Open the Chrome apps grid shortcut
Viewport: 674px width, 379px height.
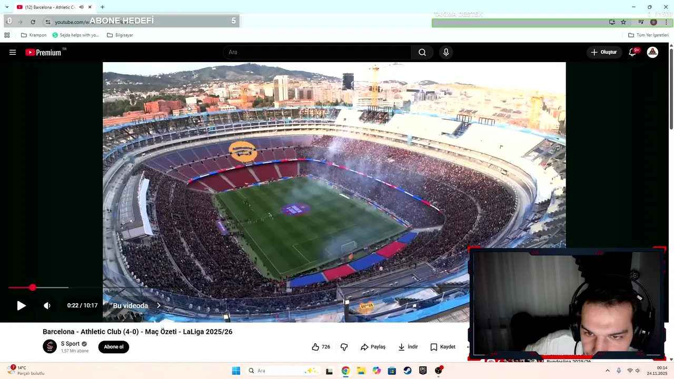[x=7, y=35]
